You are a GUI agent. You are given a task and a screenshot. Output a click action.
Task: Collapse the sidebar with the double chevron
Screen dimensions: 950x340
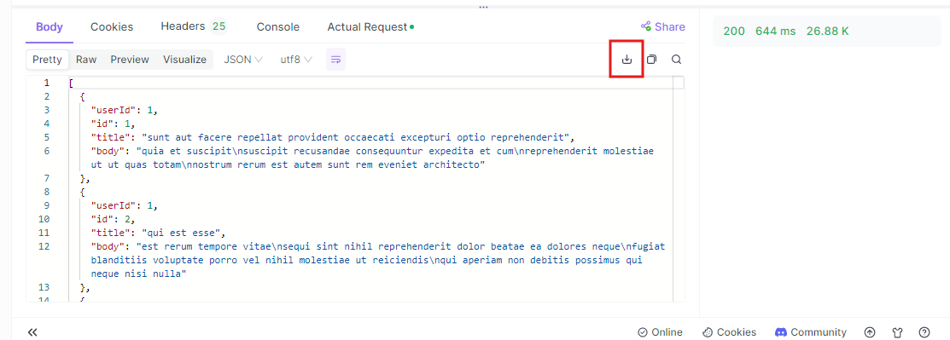click(x=32, y=332)
